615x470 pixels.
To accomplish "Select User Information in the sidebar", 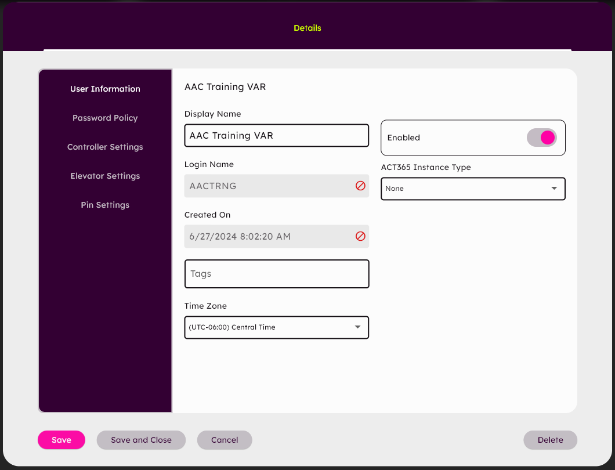I will pos(105,89).
